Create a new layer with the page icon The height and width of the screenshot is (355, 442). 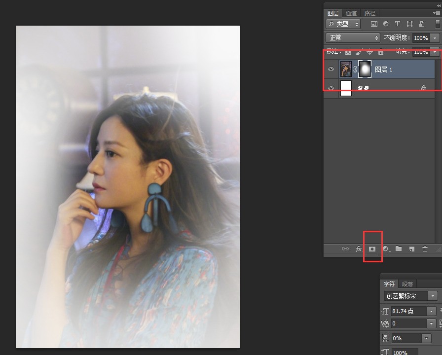click(x=411, y=249)
